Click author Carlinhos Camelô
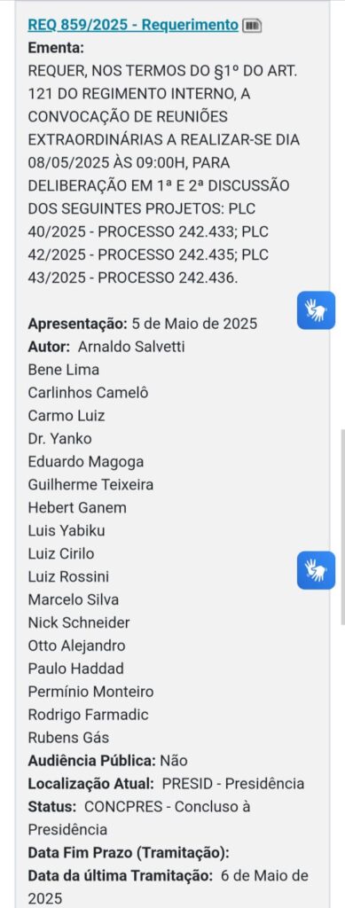Viewport: 345px width, 908px height. [x=88, y=393]
